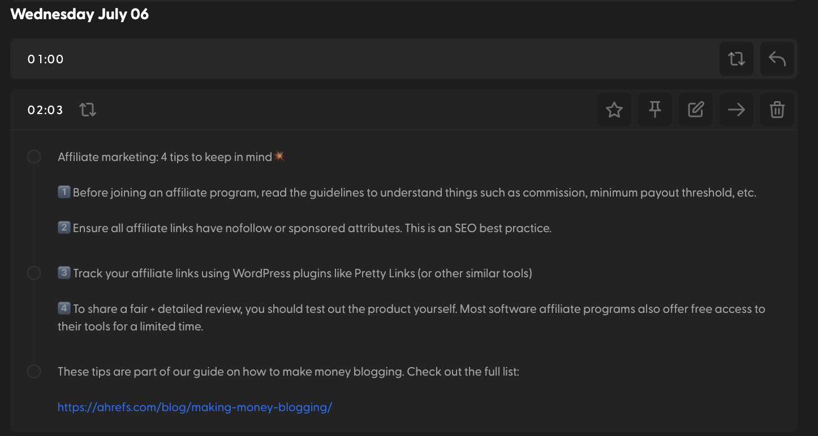Set the 01:00 slot as recurring
Viewport: 818px width, 436px height.
pos(736,58)
